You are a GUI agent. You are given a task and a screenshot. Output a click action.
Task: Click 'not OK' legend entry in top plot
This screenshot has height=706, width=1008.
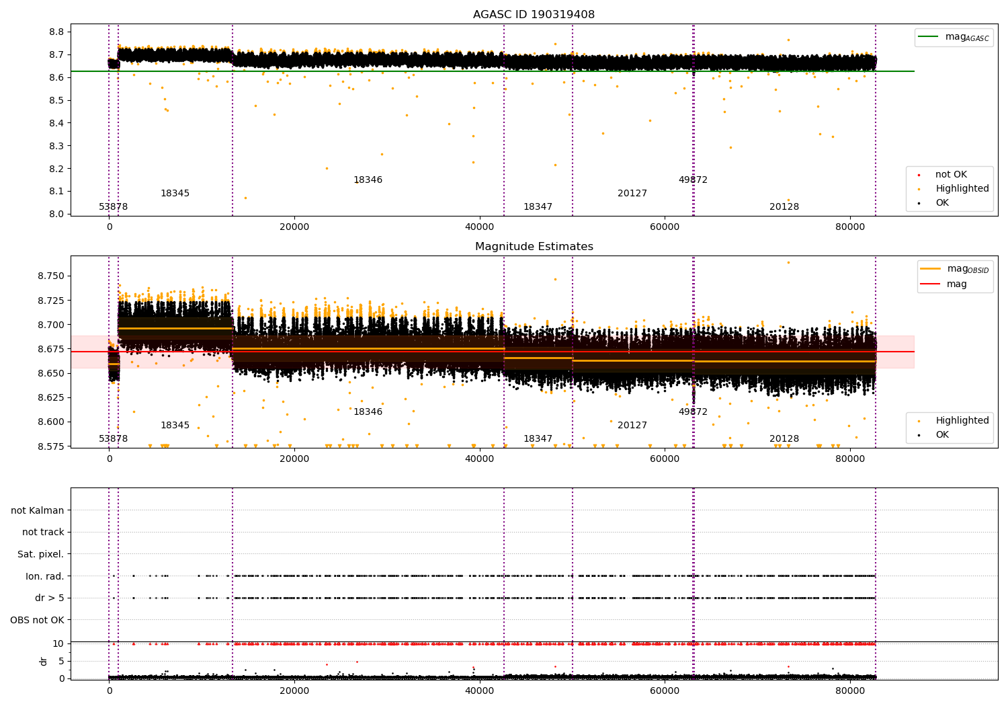pos(951,175)
